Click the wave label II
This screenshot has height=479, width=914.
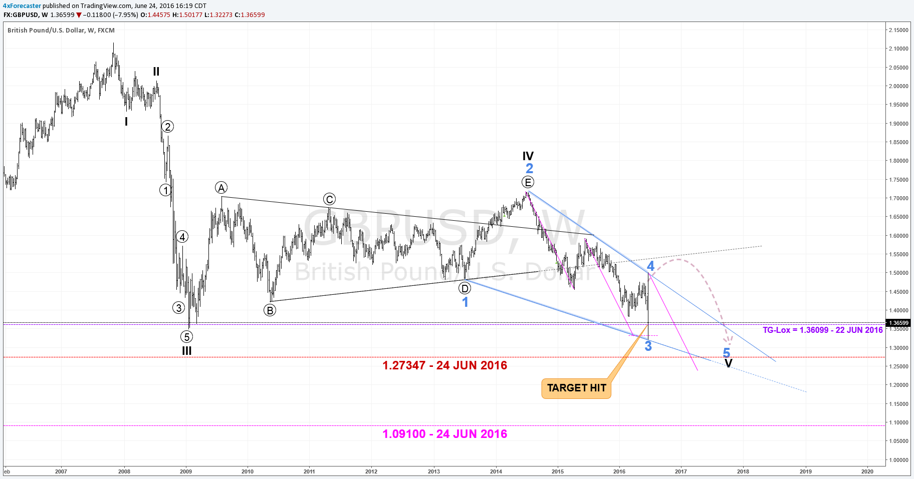(x=156, y=72)
